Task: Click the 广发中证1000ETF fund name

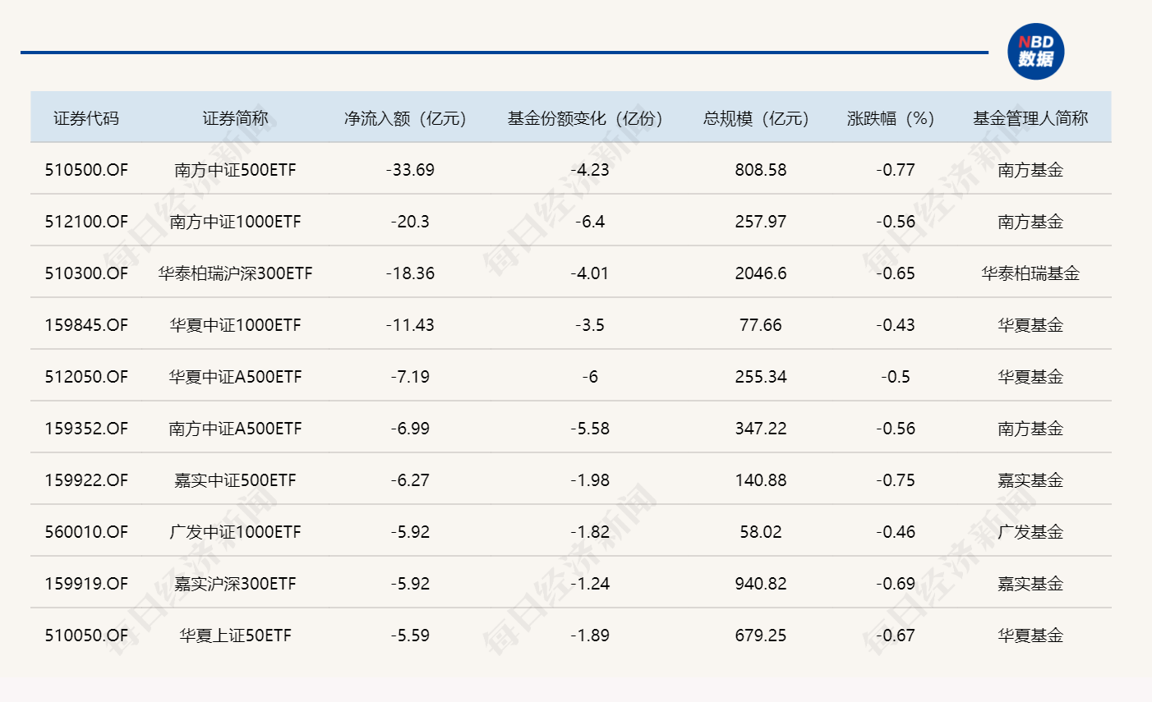Action: pyautogui.click(x=234, y=531)
